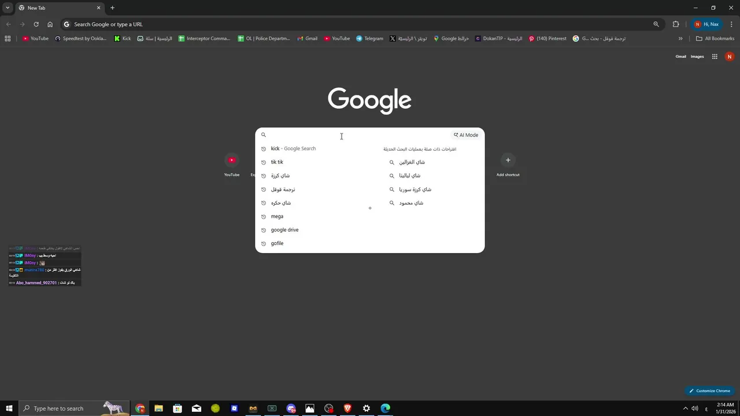Viewport: 740px width, 416px height.
Task: Open the Photos app from the taskbar
Action: click(310, 408)
